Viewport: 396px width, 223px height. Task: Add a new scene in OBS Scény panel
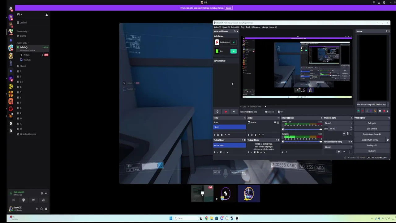[x=214, y=135]
